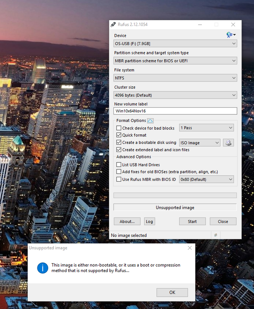Open the Device dropdown showing OS-USB (F:)
254x309 pixels.
[x=175, y=44]
